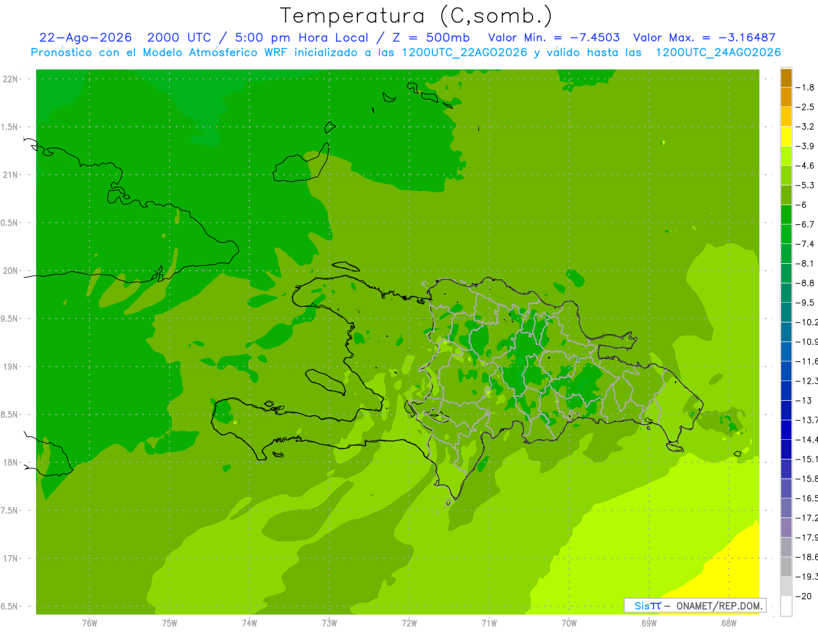Click the '-9.5' legend value
Image resolution: width=818 pixels, height=632 pixels.
click(x=806, y=303)
